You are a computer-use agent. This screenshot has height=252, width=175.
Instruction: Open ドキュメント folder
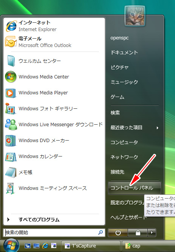click(124, 52)
